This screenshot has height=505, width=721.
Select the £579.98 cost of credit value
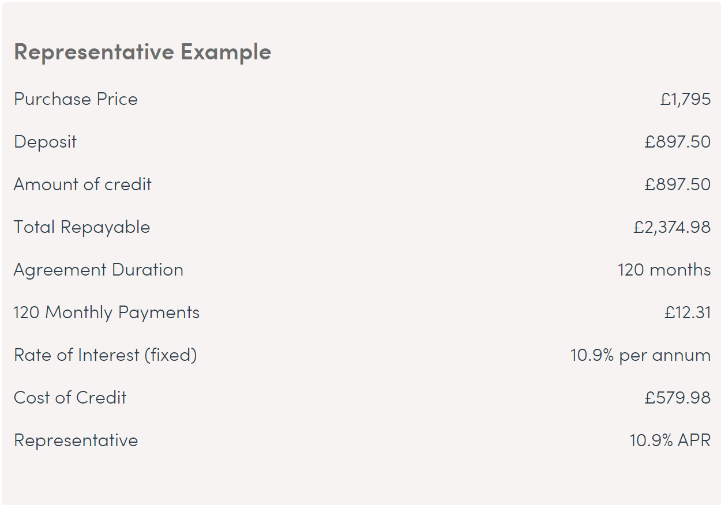click(x=677, y=398)
